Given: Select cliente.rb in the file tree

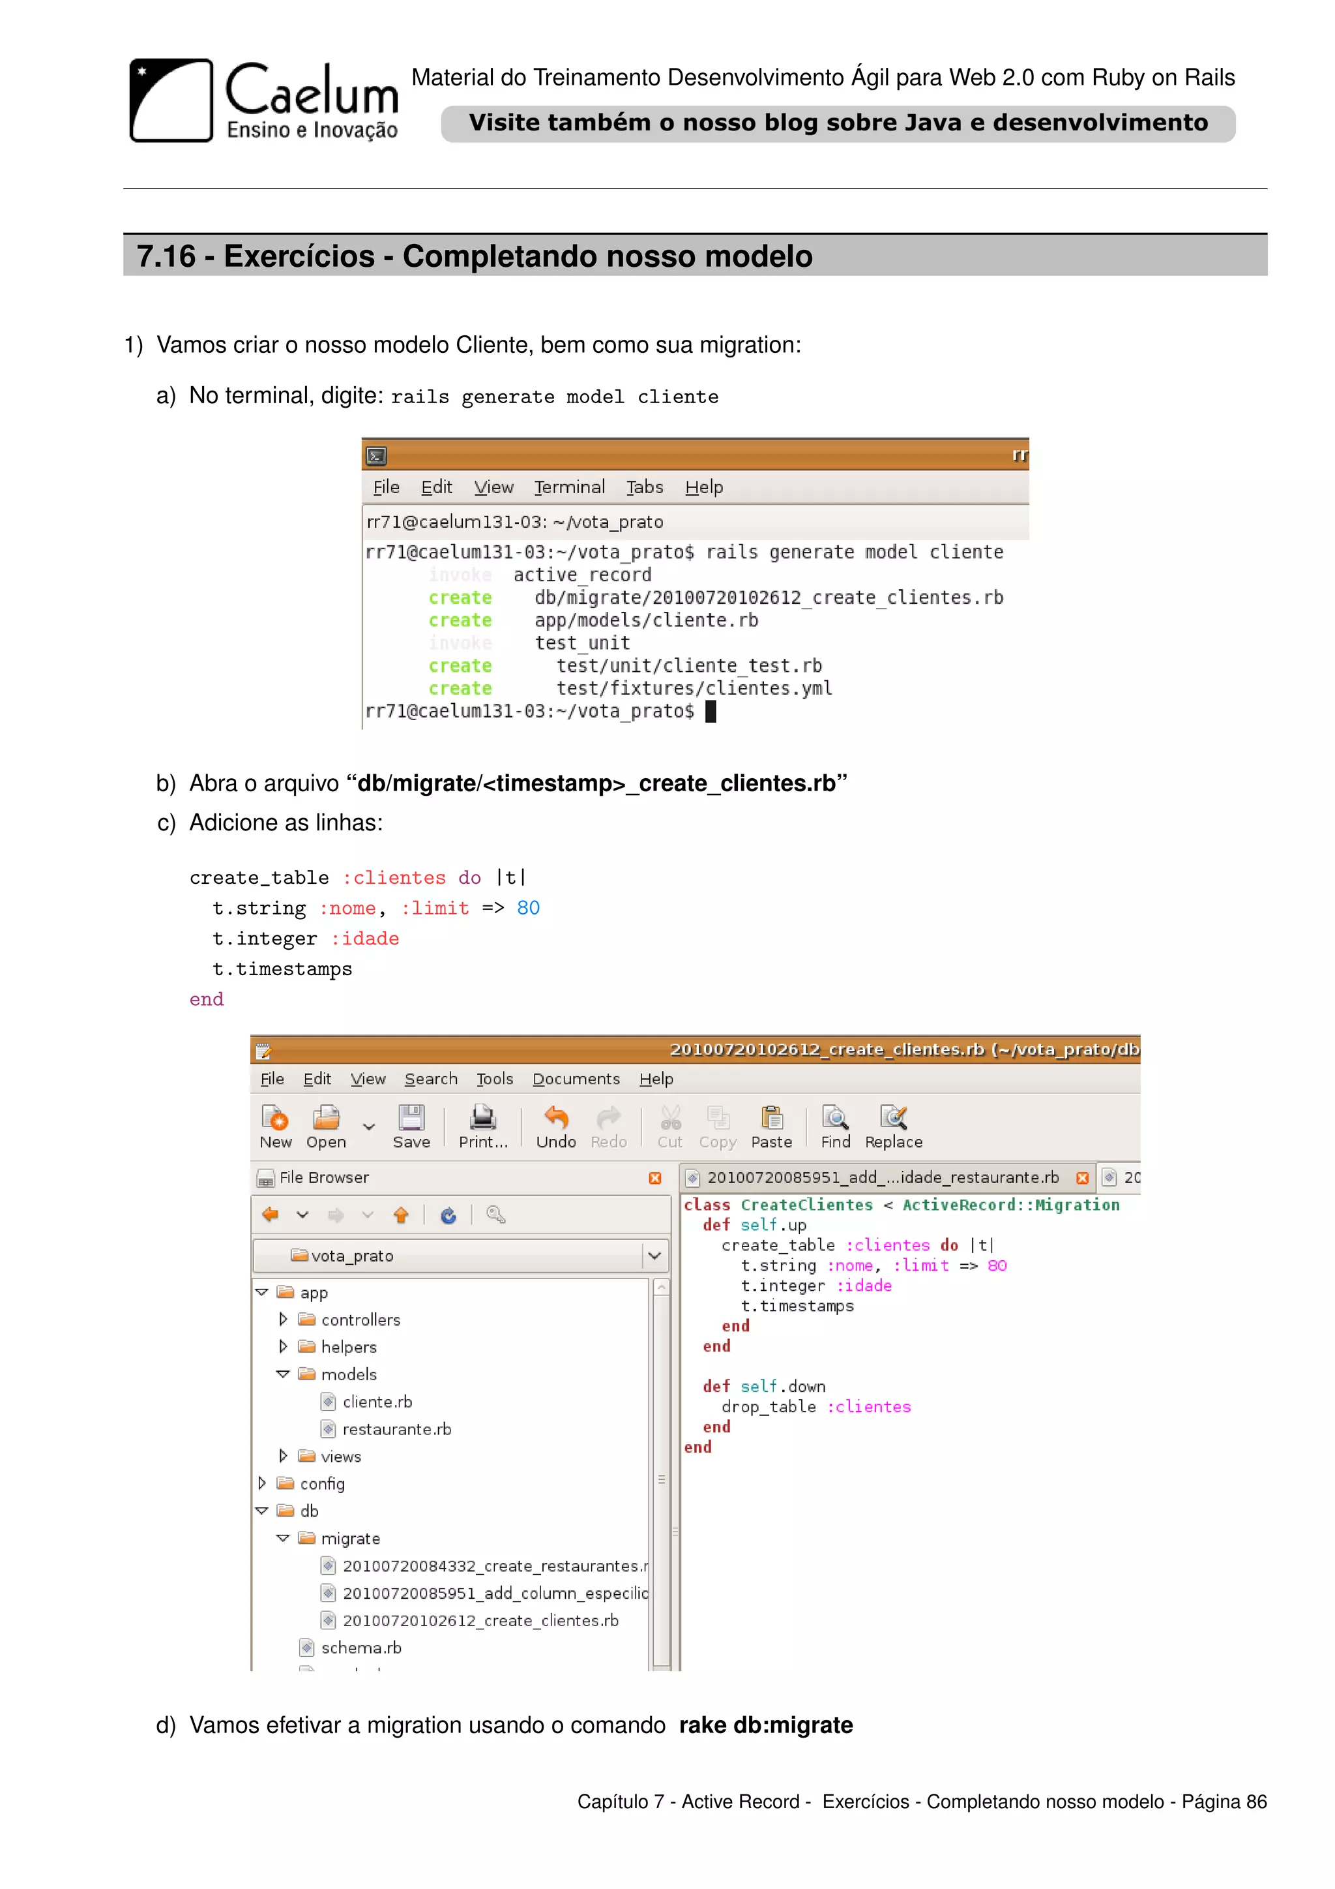Looking at the screenshot, I should (x=377, y=1402).
